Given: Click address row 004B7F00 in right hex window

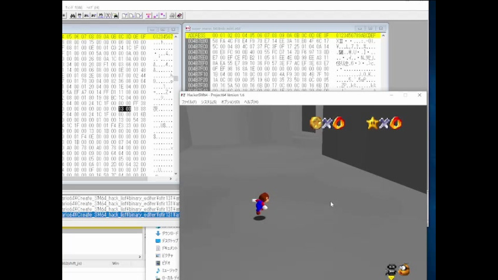Looking at the screenshot, I should (x=198, y=69).
